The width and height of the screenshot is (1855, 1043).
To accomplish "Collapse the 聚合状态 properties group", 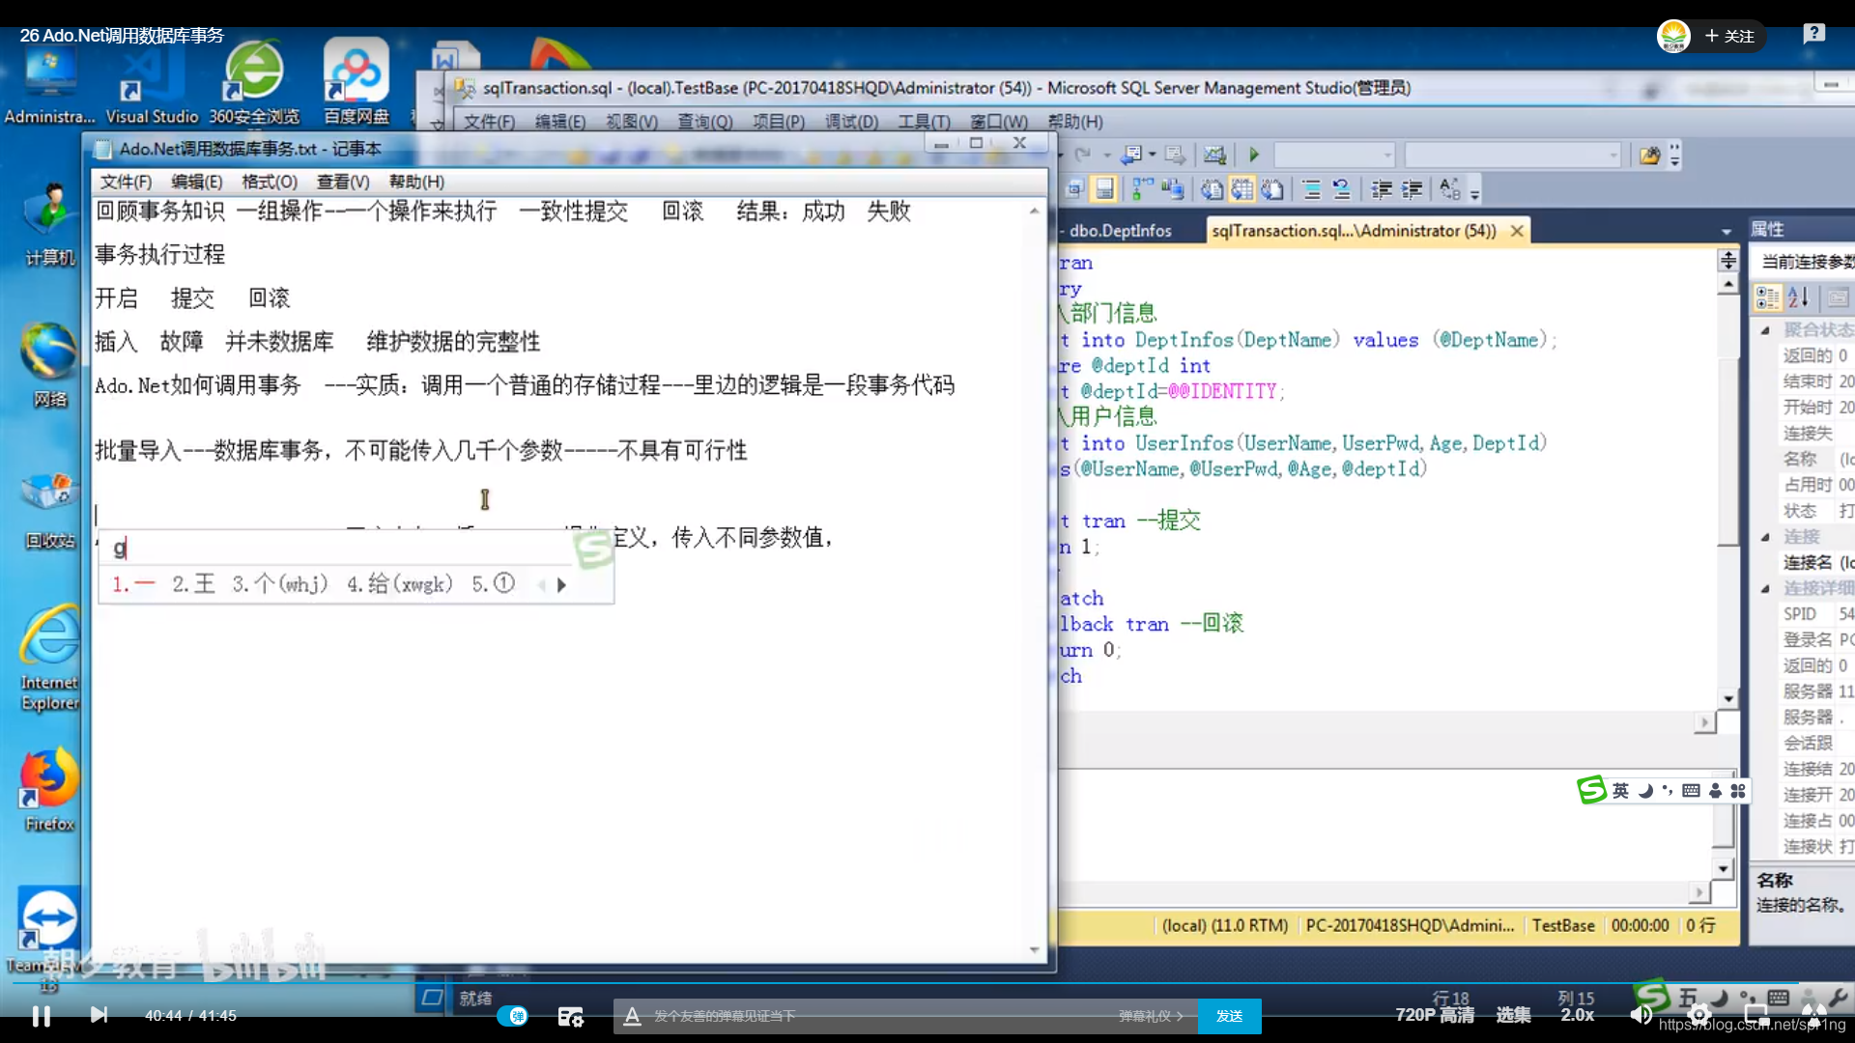I will 1765,329.
